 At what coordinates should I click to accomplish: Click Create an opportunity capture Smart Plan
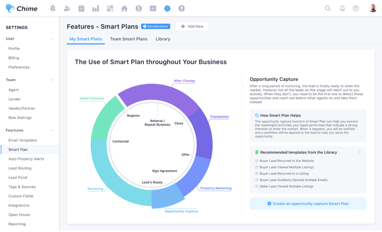coord(308,204)
